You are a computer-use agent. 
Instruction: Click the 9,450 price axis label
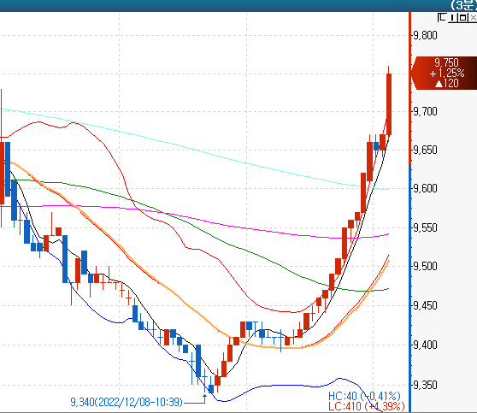[426, 305]
